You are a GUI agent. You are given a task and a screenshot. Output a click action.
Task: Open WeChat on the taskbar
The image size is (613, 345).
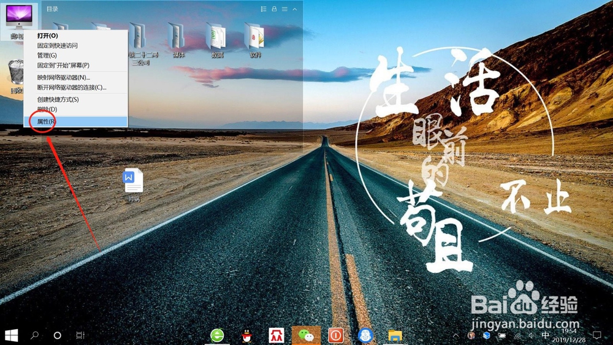point(306,335)
